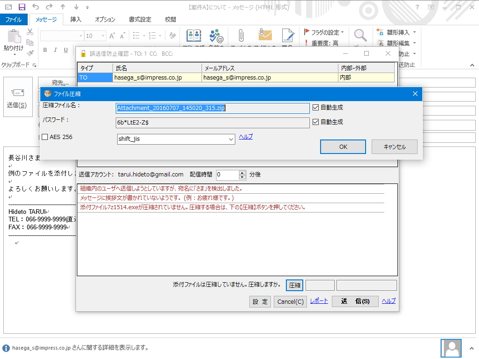Viewport: 479px width, 359px height.
Task: Increase 配信時間 using the up spinner
Action: [x=242, y=172]
